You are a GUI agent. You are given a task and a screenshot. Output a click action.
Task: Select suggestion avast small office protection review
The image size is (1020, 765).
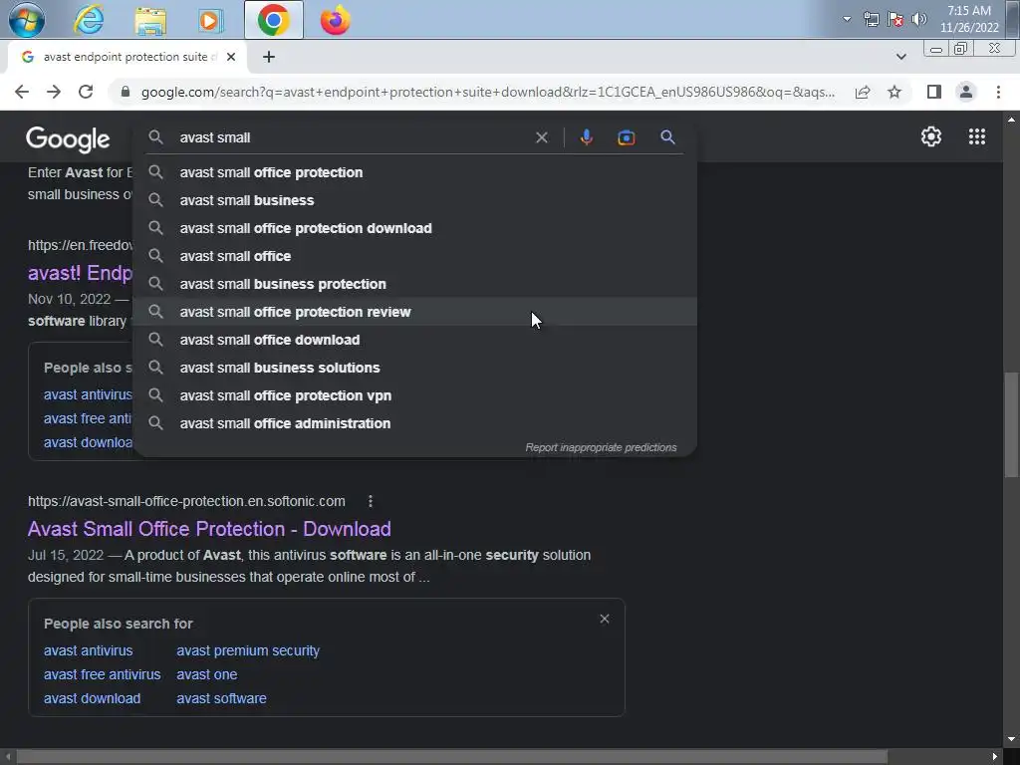pyautogui.click(x=414, y=312)
